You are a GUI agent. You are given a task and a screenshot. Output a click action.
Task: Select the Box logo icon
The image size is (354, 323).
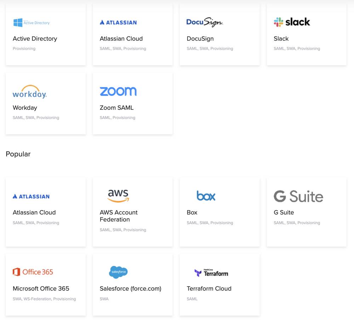click(206, 196)
